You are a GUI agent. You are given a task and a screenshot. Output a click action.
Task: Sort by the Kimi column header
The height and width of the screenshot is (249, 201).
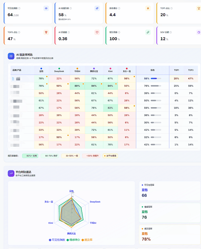coord(110,70)
